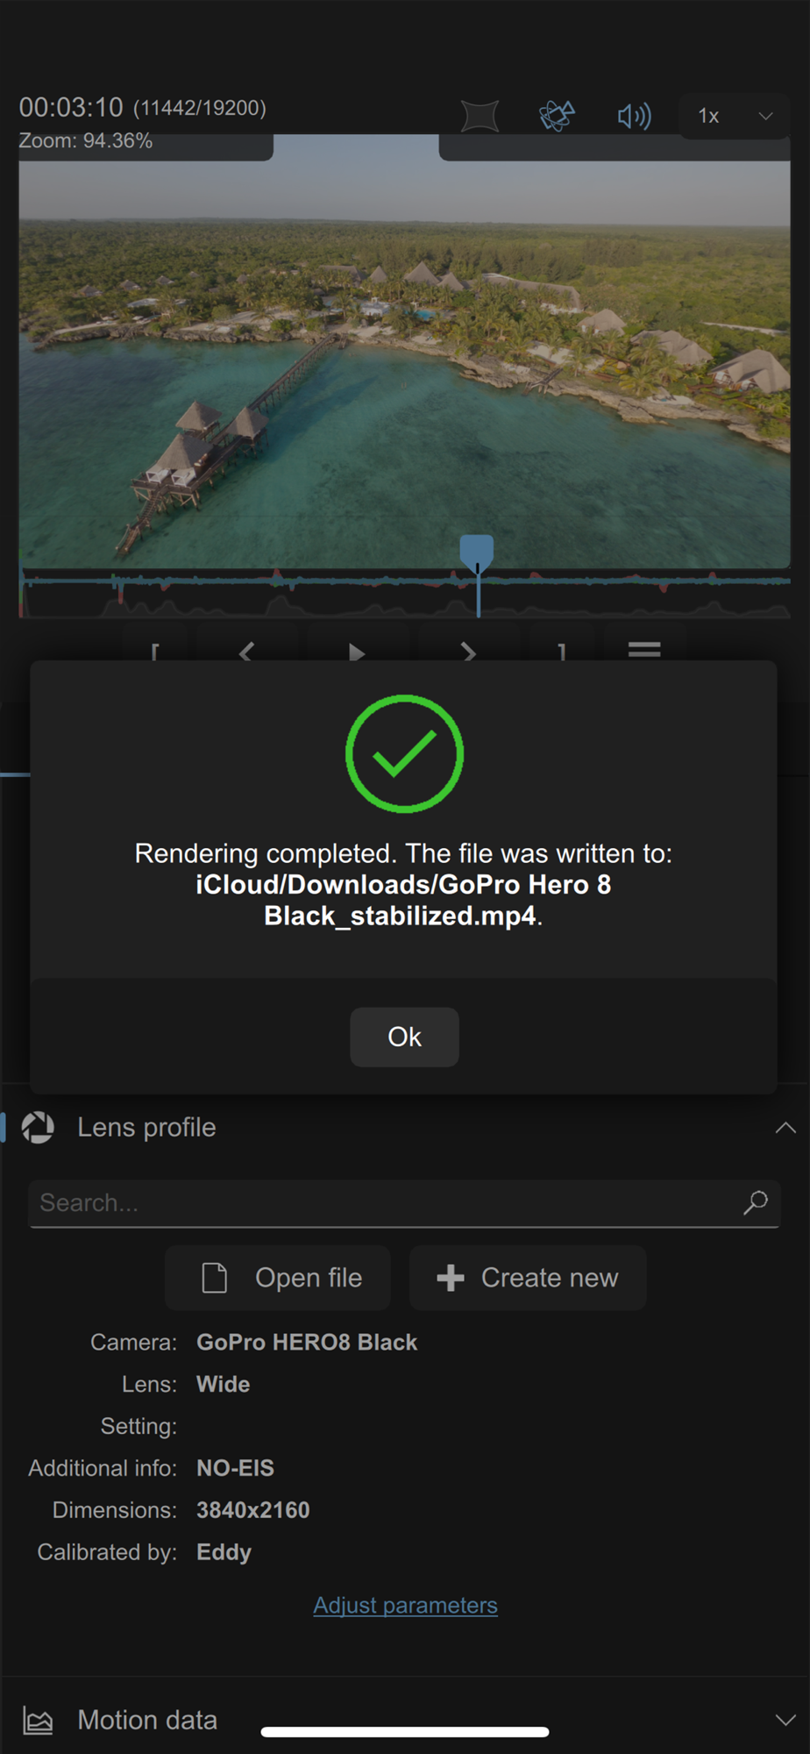Click the timeline playhead marker
The width and height of the screenshot is (810, 1754).
(477, 555)
